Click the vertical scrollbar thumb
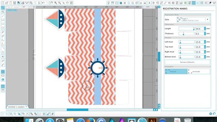This screenshot has height=122, width=217. click(159, 57)
